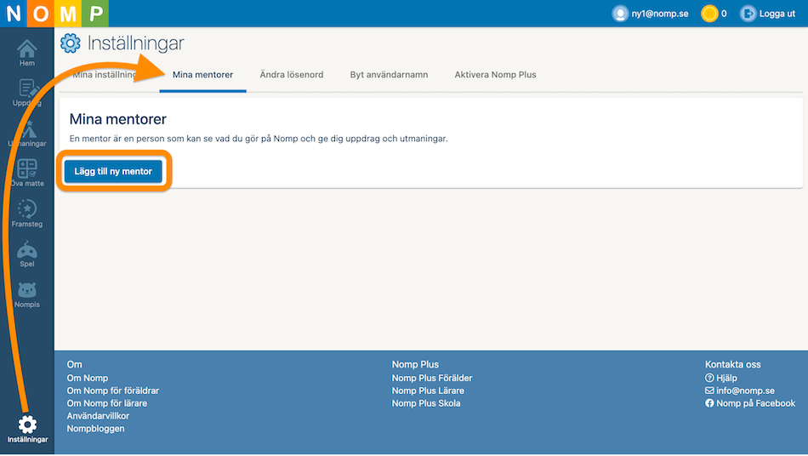Viewport: 808px width, 456px height.
Task: Click the Facebook icon in footer
Action: (x=709, y=403)
